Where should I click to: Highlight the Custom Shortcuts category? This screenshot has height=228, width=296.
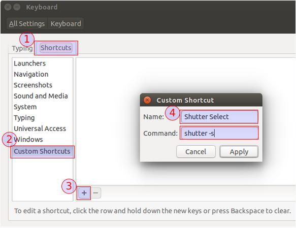coord(43,151)
